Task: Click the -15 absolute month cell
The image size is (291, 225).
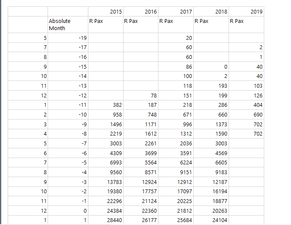Action: pyautogui.click(x=68, y=67)
